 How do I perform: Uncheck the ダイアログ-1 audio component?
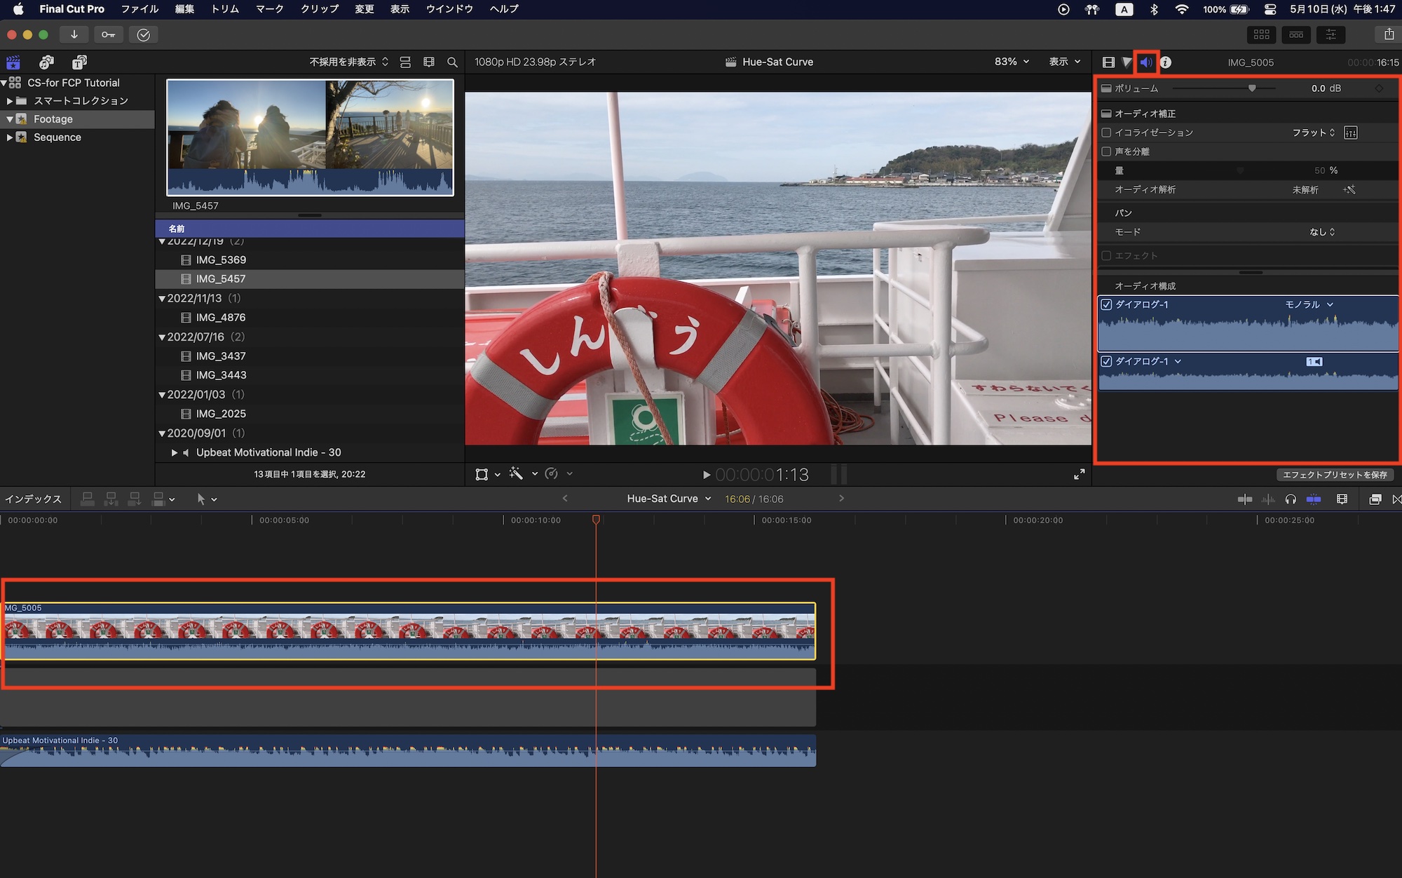coord(1106,304)
